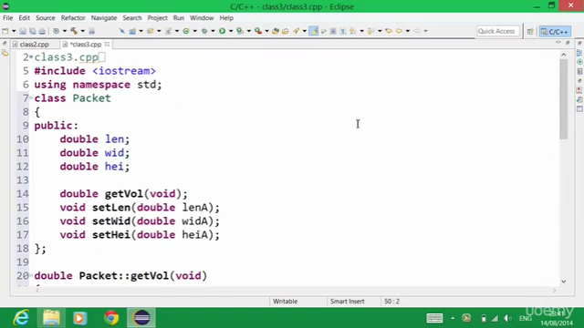Expand the Next Annotation dropdown arrow
Screen dimensions: 584x328
[x=361, y=31]
